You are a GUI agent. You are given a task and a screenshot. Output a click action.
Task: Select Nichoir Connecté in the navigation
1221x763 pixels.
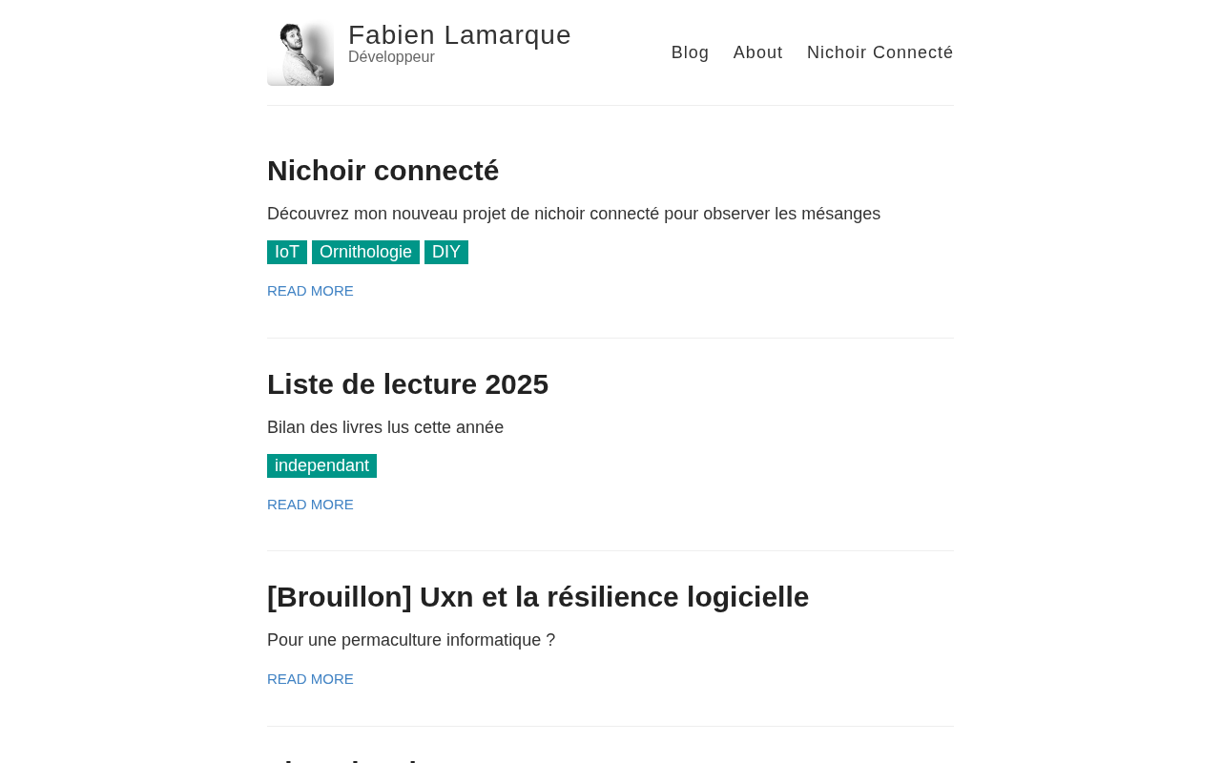point(880,52)
